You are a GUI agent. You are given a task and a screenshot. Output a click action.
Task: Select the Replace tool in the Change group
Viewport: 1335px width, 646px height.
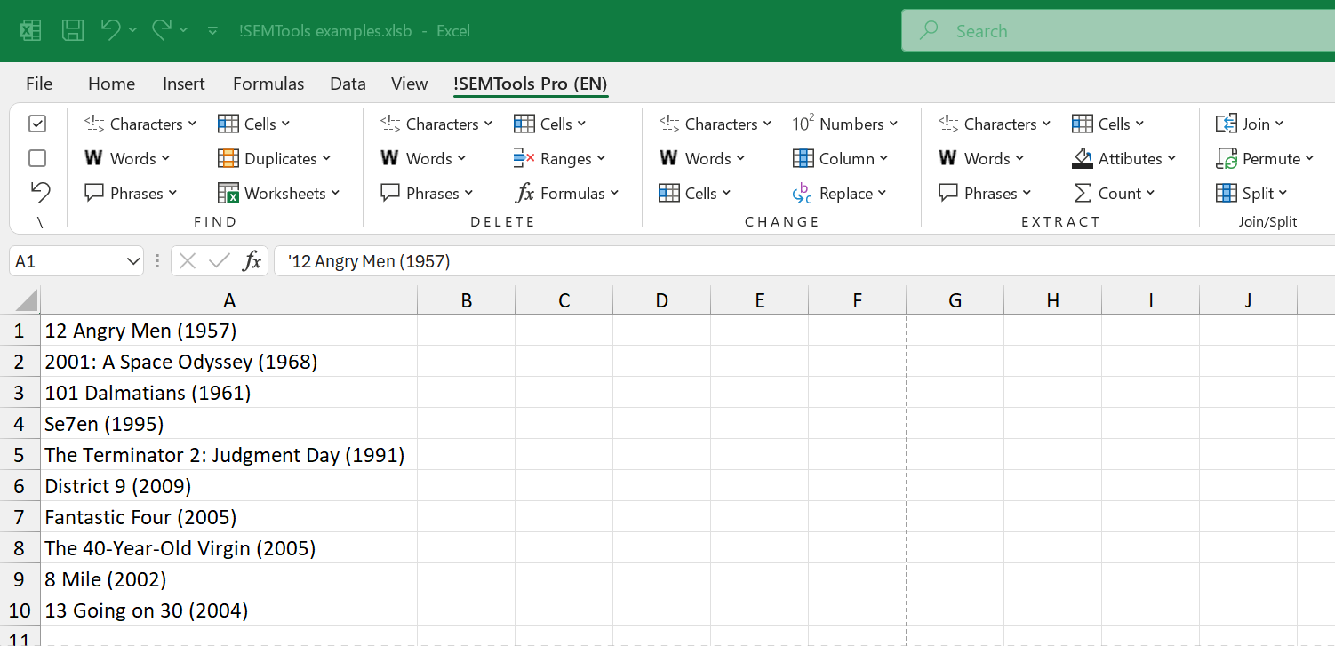[839, 193]
